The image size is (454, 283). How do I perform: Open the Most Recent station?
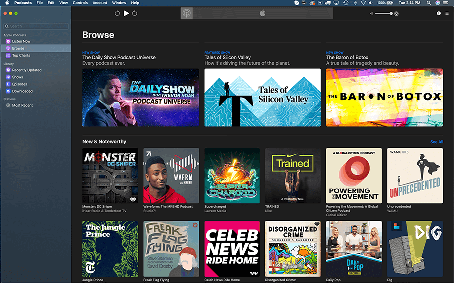click(36, 105)
